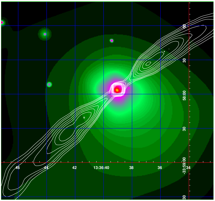
Task: Click the innermost contour peak in the northwest jet
Action: [148, 64]
